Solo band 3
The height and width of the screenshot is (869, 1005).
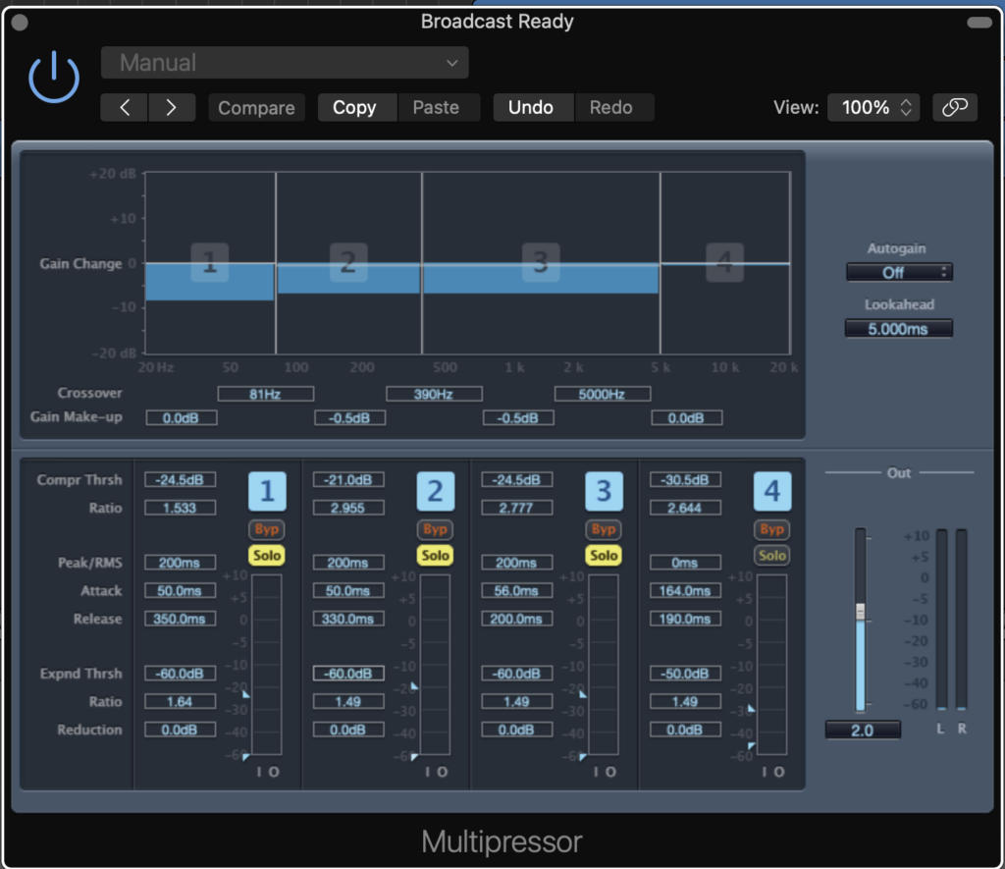coord(604,556)
